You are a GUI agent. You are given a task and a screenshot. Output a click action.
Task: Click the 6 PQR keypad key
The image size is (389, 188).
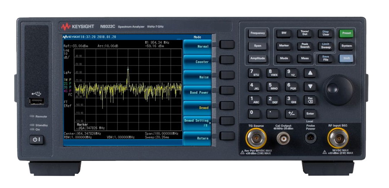291,86
